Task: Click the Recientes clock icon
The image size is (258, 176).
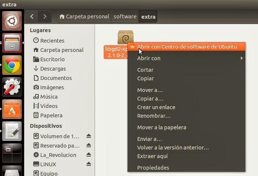Action: pos(36,40)
